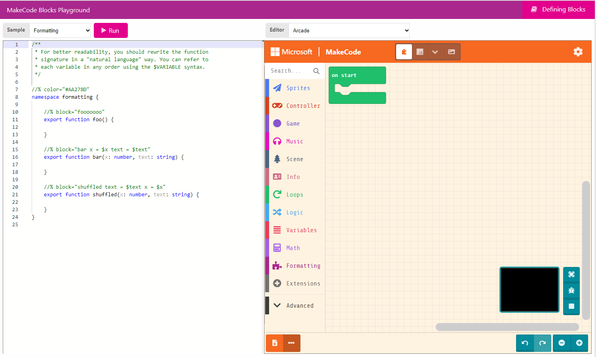Open the more options ellipsis menu

(292, 343)
